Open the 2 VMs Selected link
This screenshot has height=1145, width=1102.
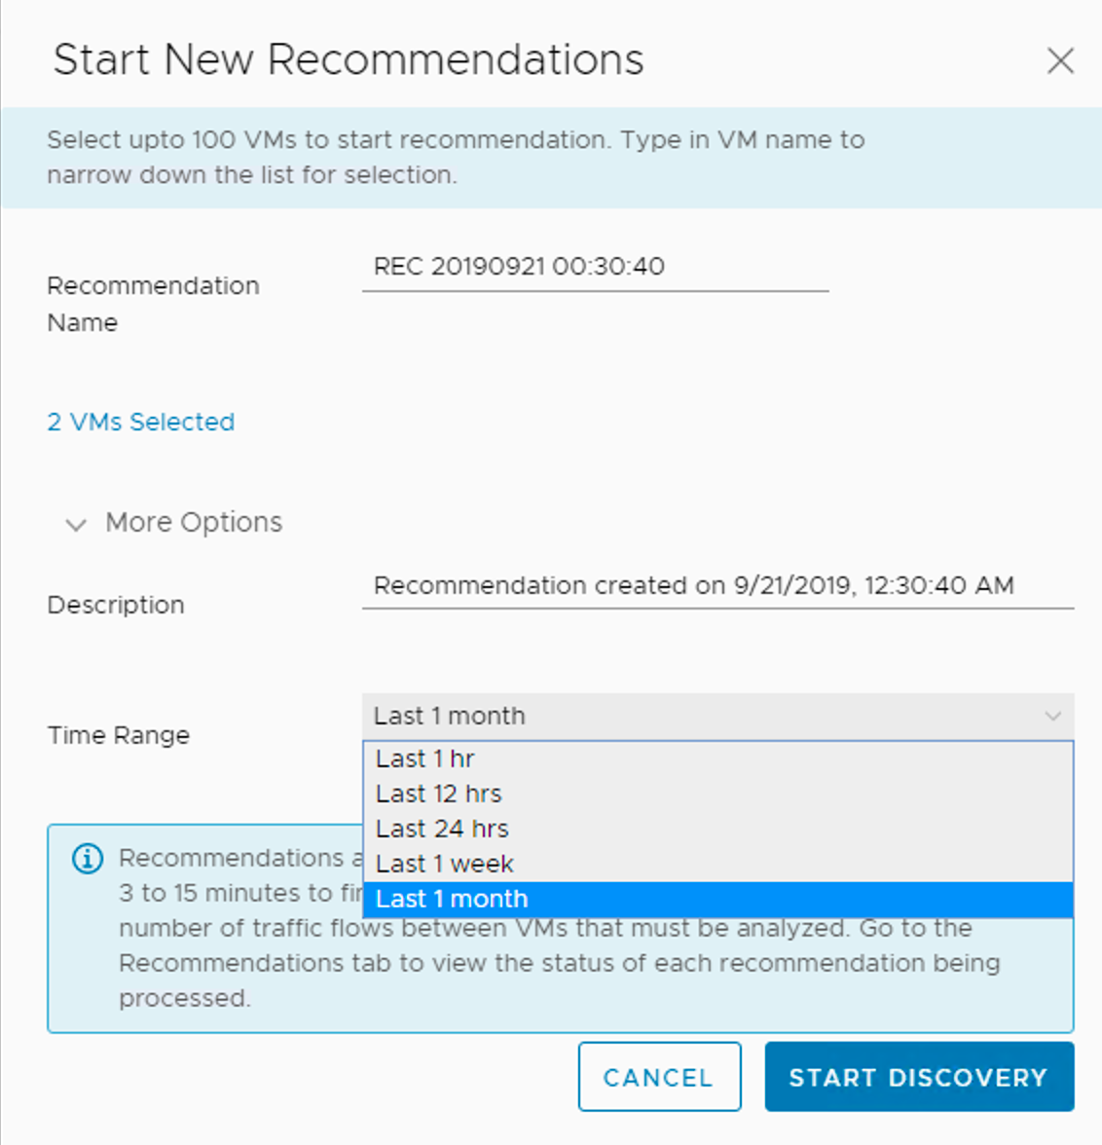[x=141, y=422]
